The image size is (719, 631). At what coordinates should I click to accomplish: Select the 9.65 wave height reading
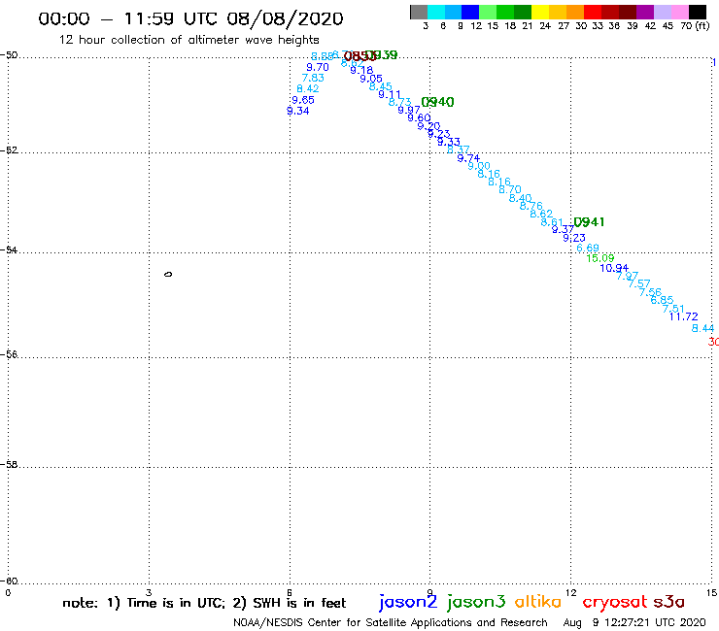(302, 100)
